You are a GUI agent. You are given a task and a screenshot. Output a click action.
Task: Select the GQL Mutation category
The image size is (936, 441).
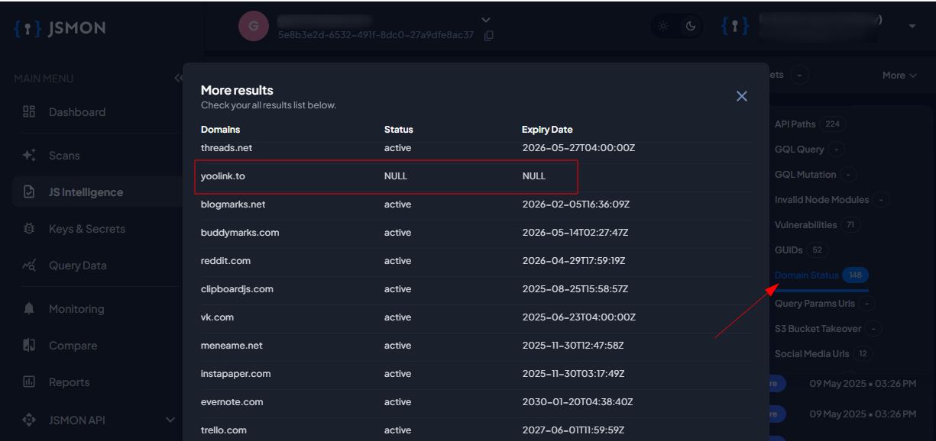tap(815, 175)
